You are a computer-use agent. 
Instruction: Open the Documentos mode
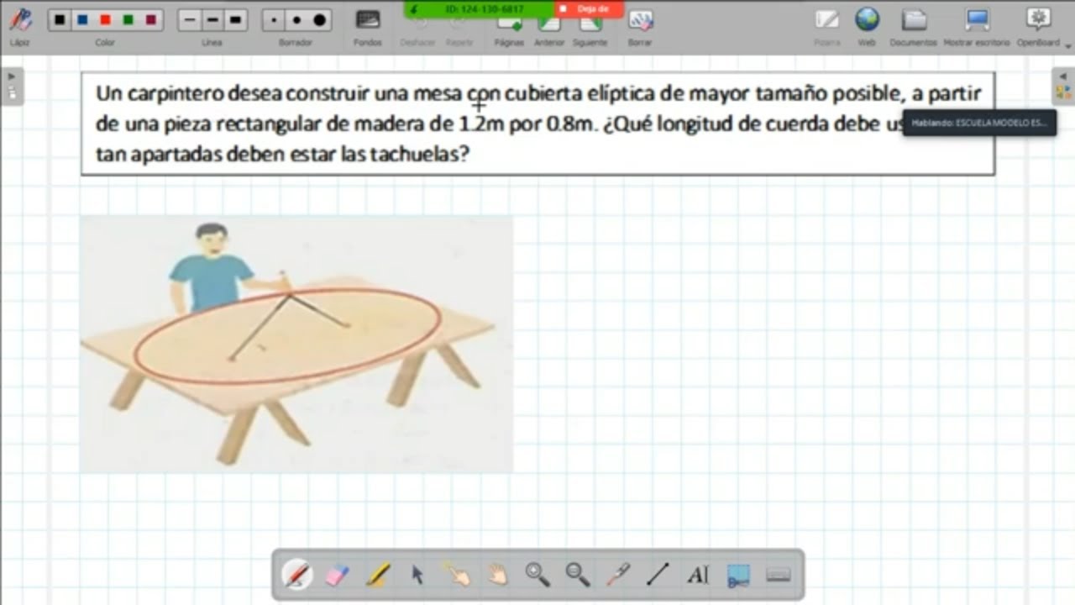click(913, 25)
